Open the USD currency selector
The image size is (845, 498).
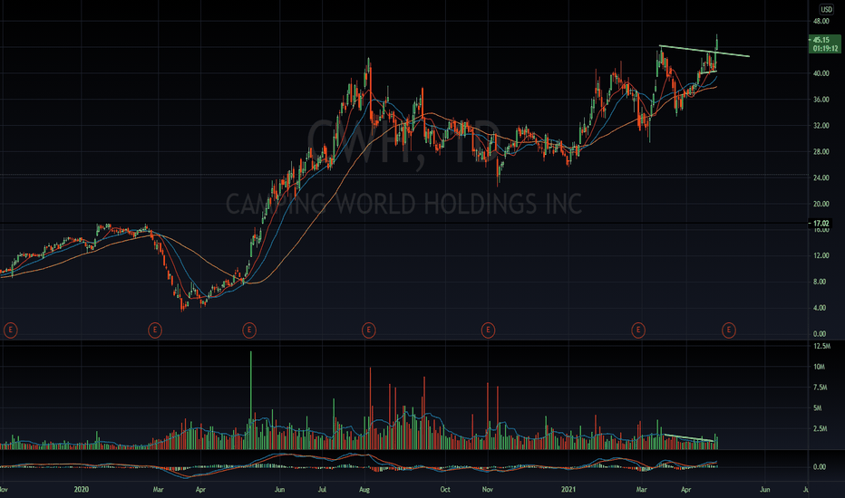pyautogui.click(x=826, y=9)
